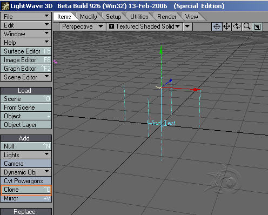Open the Window menu dropdown
The height and width of the screenshot is (215, 268).
click(26, 34)
